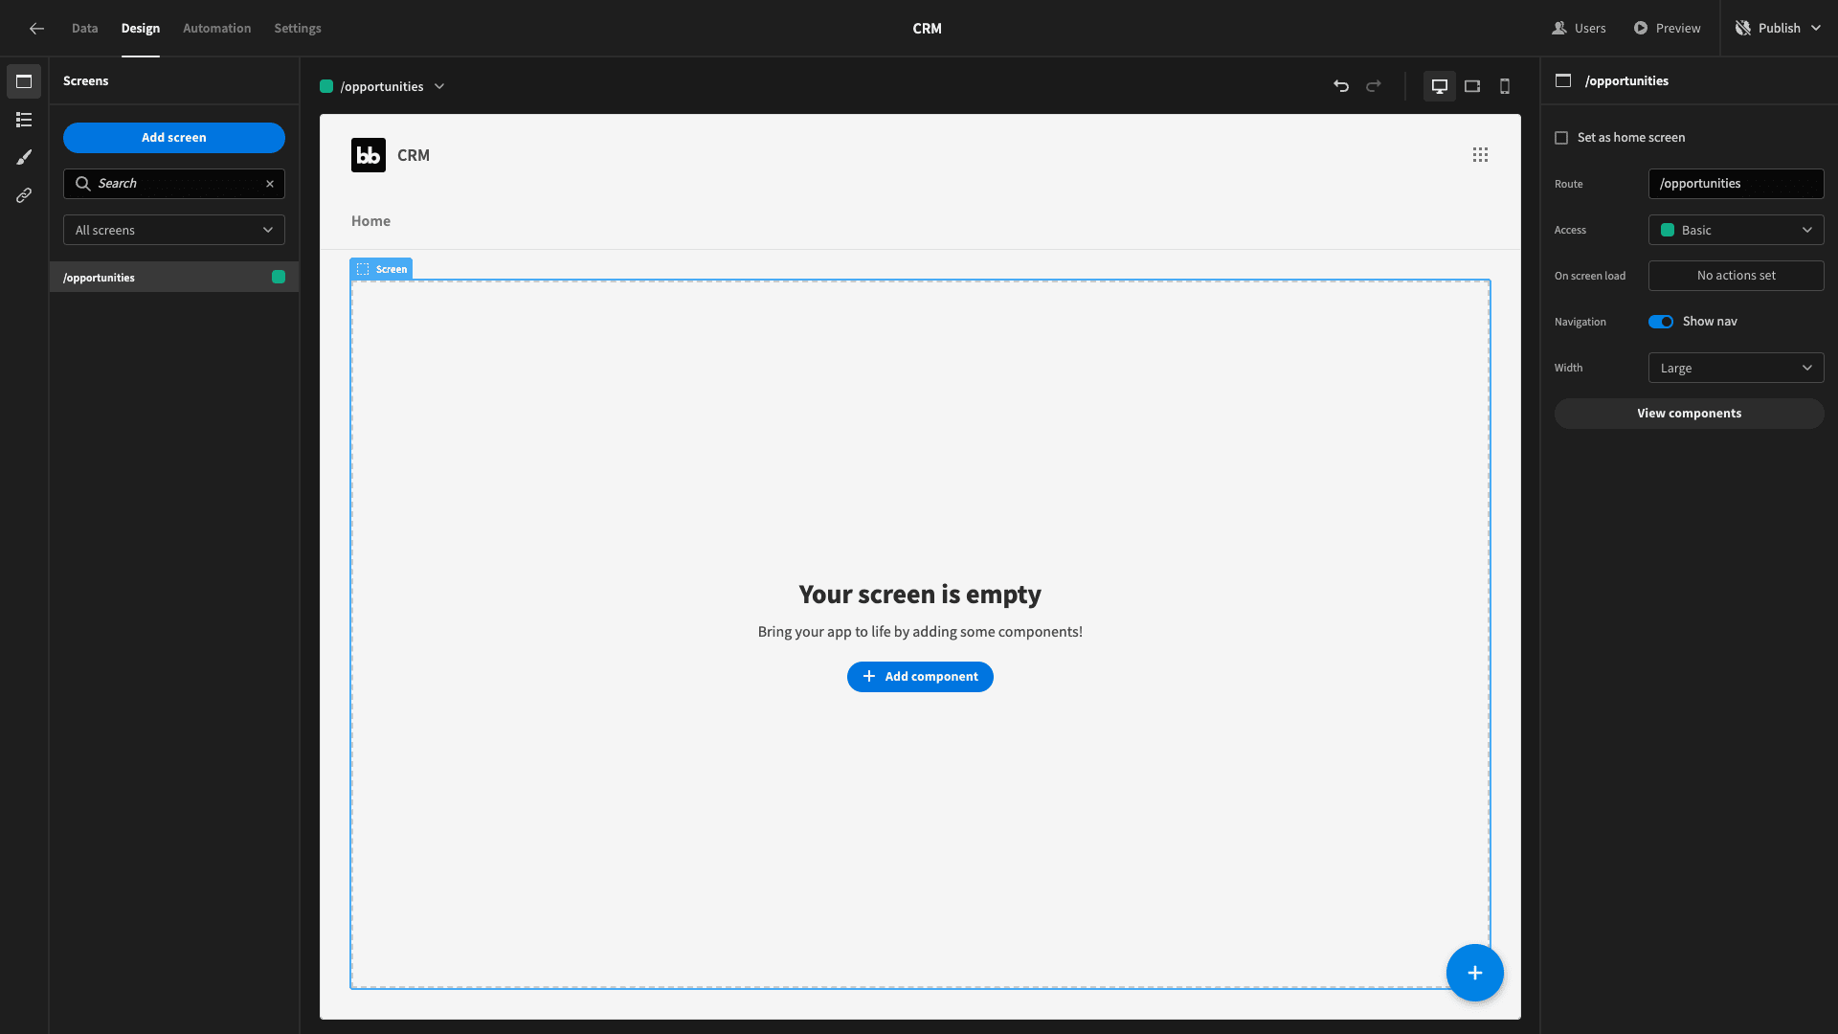Open the All screens filter dropdown

point(174,231)
